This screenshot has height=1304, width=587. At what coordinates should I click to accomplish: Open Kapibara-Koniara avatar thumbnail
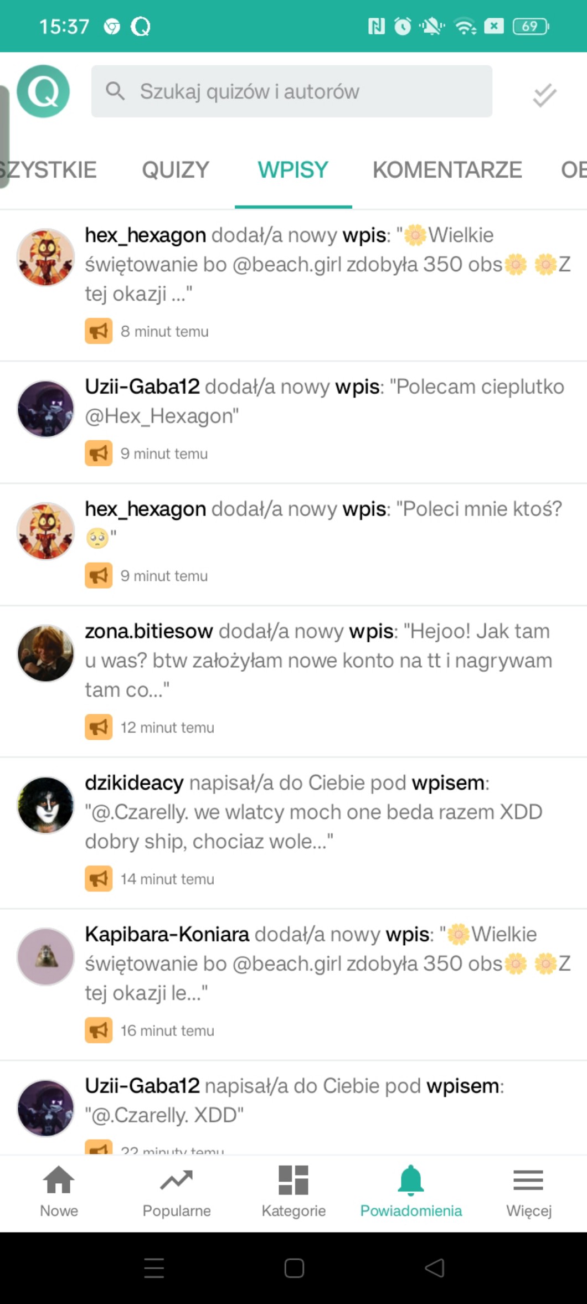pyautogui.click(x=46, y=956)
